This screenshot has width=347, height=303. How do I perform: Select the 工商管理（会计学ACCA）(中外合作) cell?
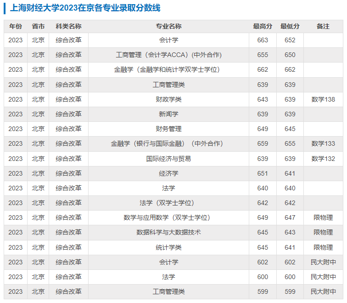[168, 55]
